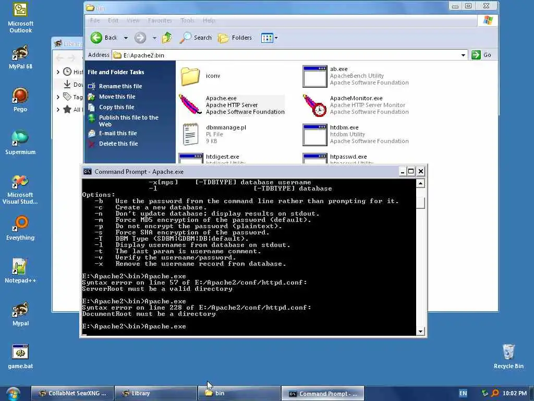This screenshot has height=401, width=534.
Task: Click the 10:02 PM clock
Action: coord(515,394)
